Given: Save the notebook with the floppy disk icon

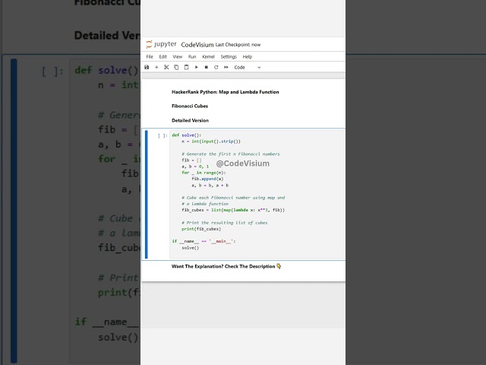Looking at the screenshot, I should pos(147,67).
